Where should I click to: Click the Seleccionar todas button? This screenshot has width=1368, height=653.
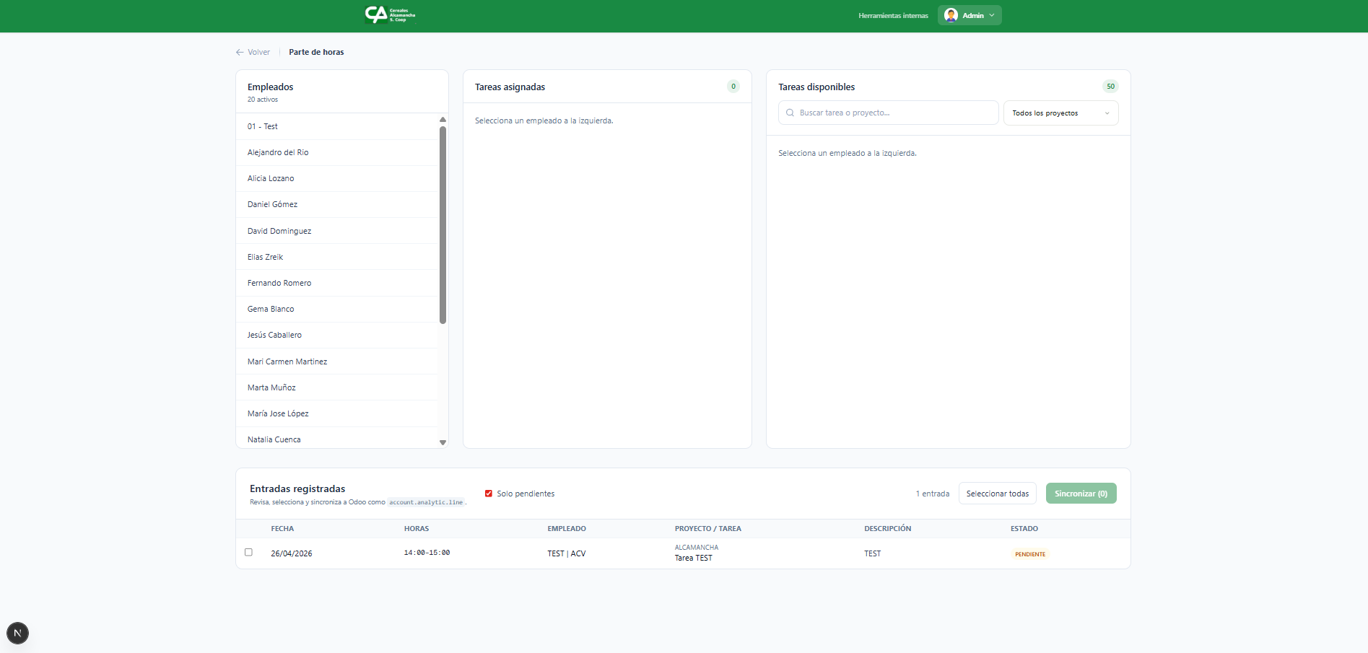(x=997, y=494)
